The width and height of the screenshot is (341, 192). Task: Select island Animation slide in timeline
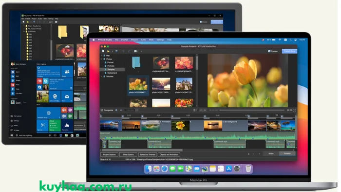[150, 125]
